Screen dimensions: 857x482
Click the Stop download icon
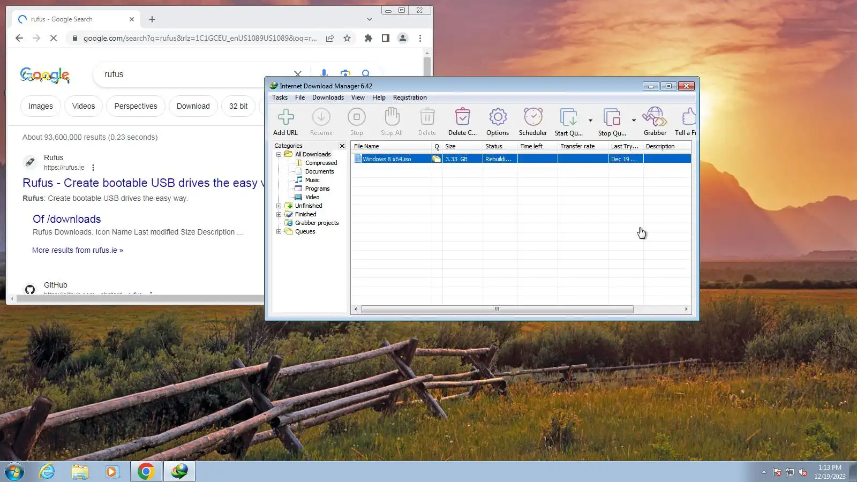click(x=356, y=117)
